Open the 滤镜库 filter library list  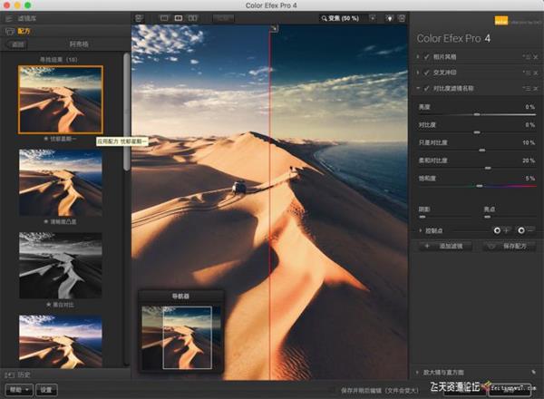point(27,17)
